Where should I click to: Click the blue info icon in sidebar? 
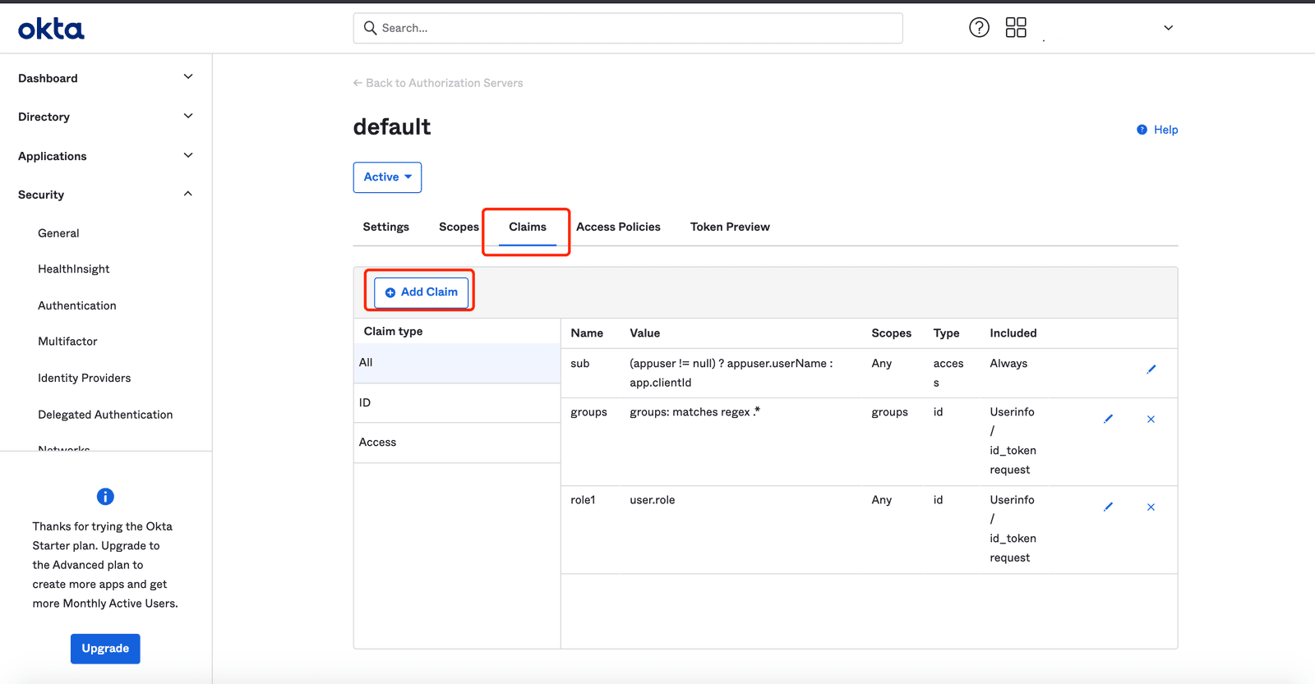coord(105,496)
